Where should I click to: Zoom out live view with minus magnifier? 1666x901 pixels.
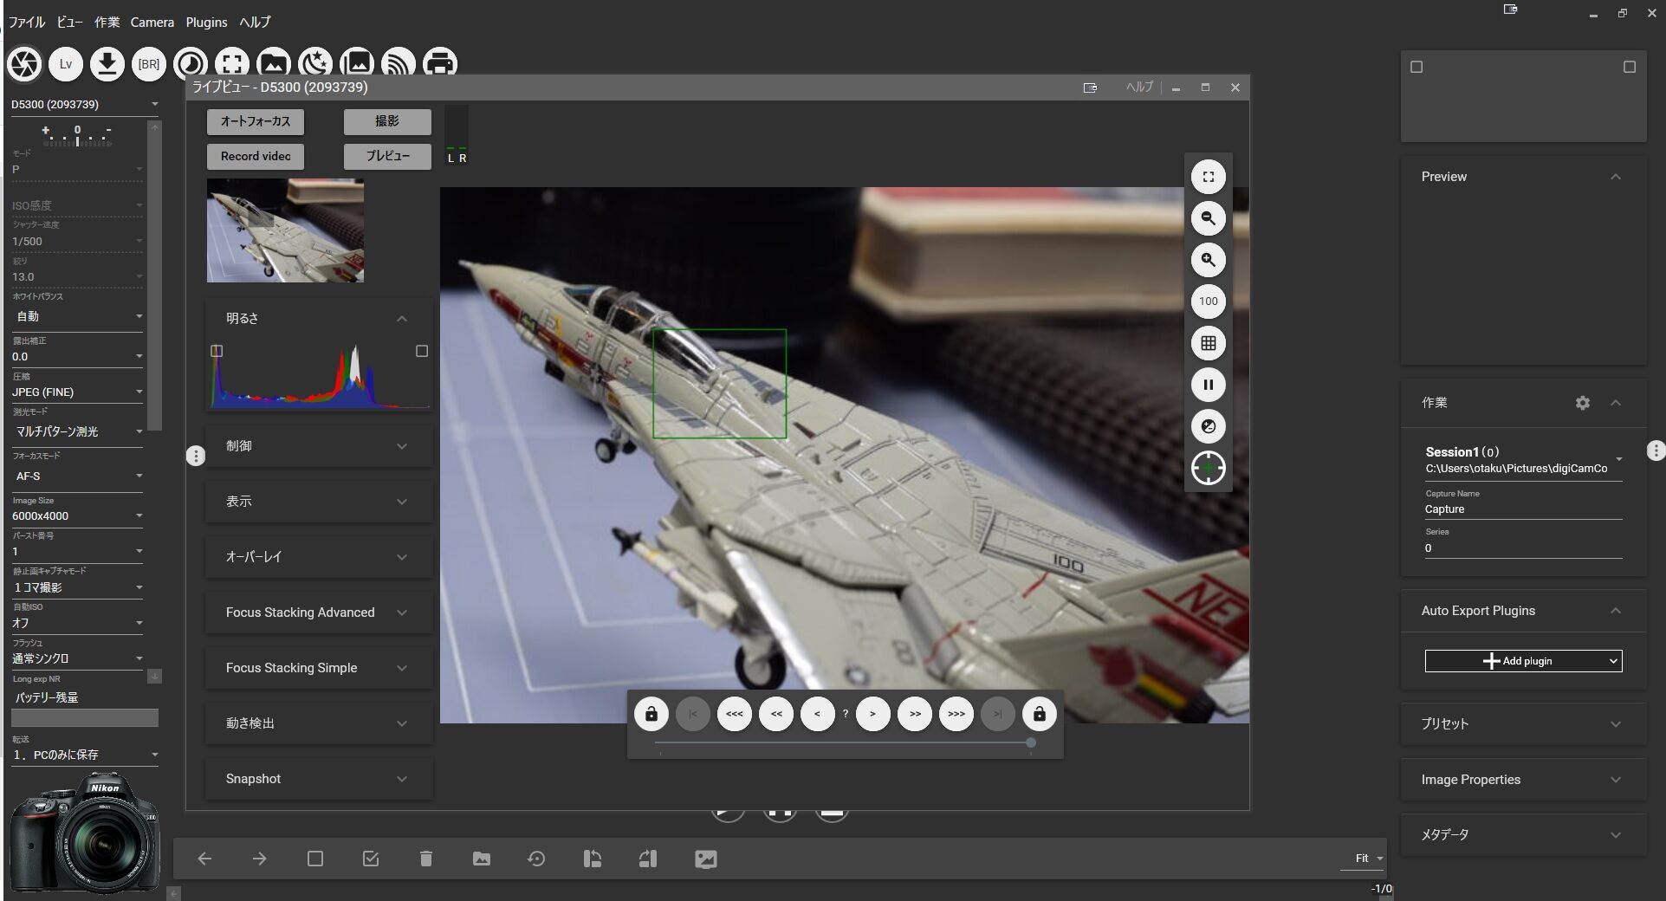tap(1209, 218)
